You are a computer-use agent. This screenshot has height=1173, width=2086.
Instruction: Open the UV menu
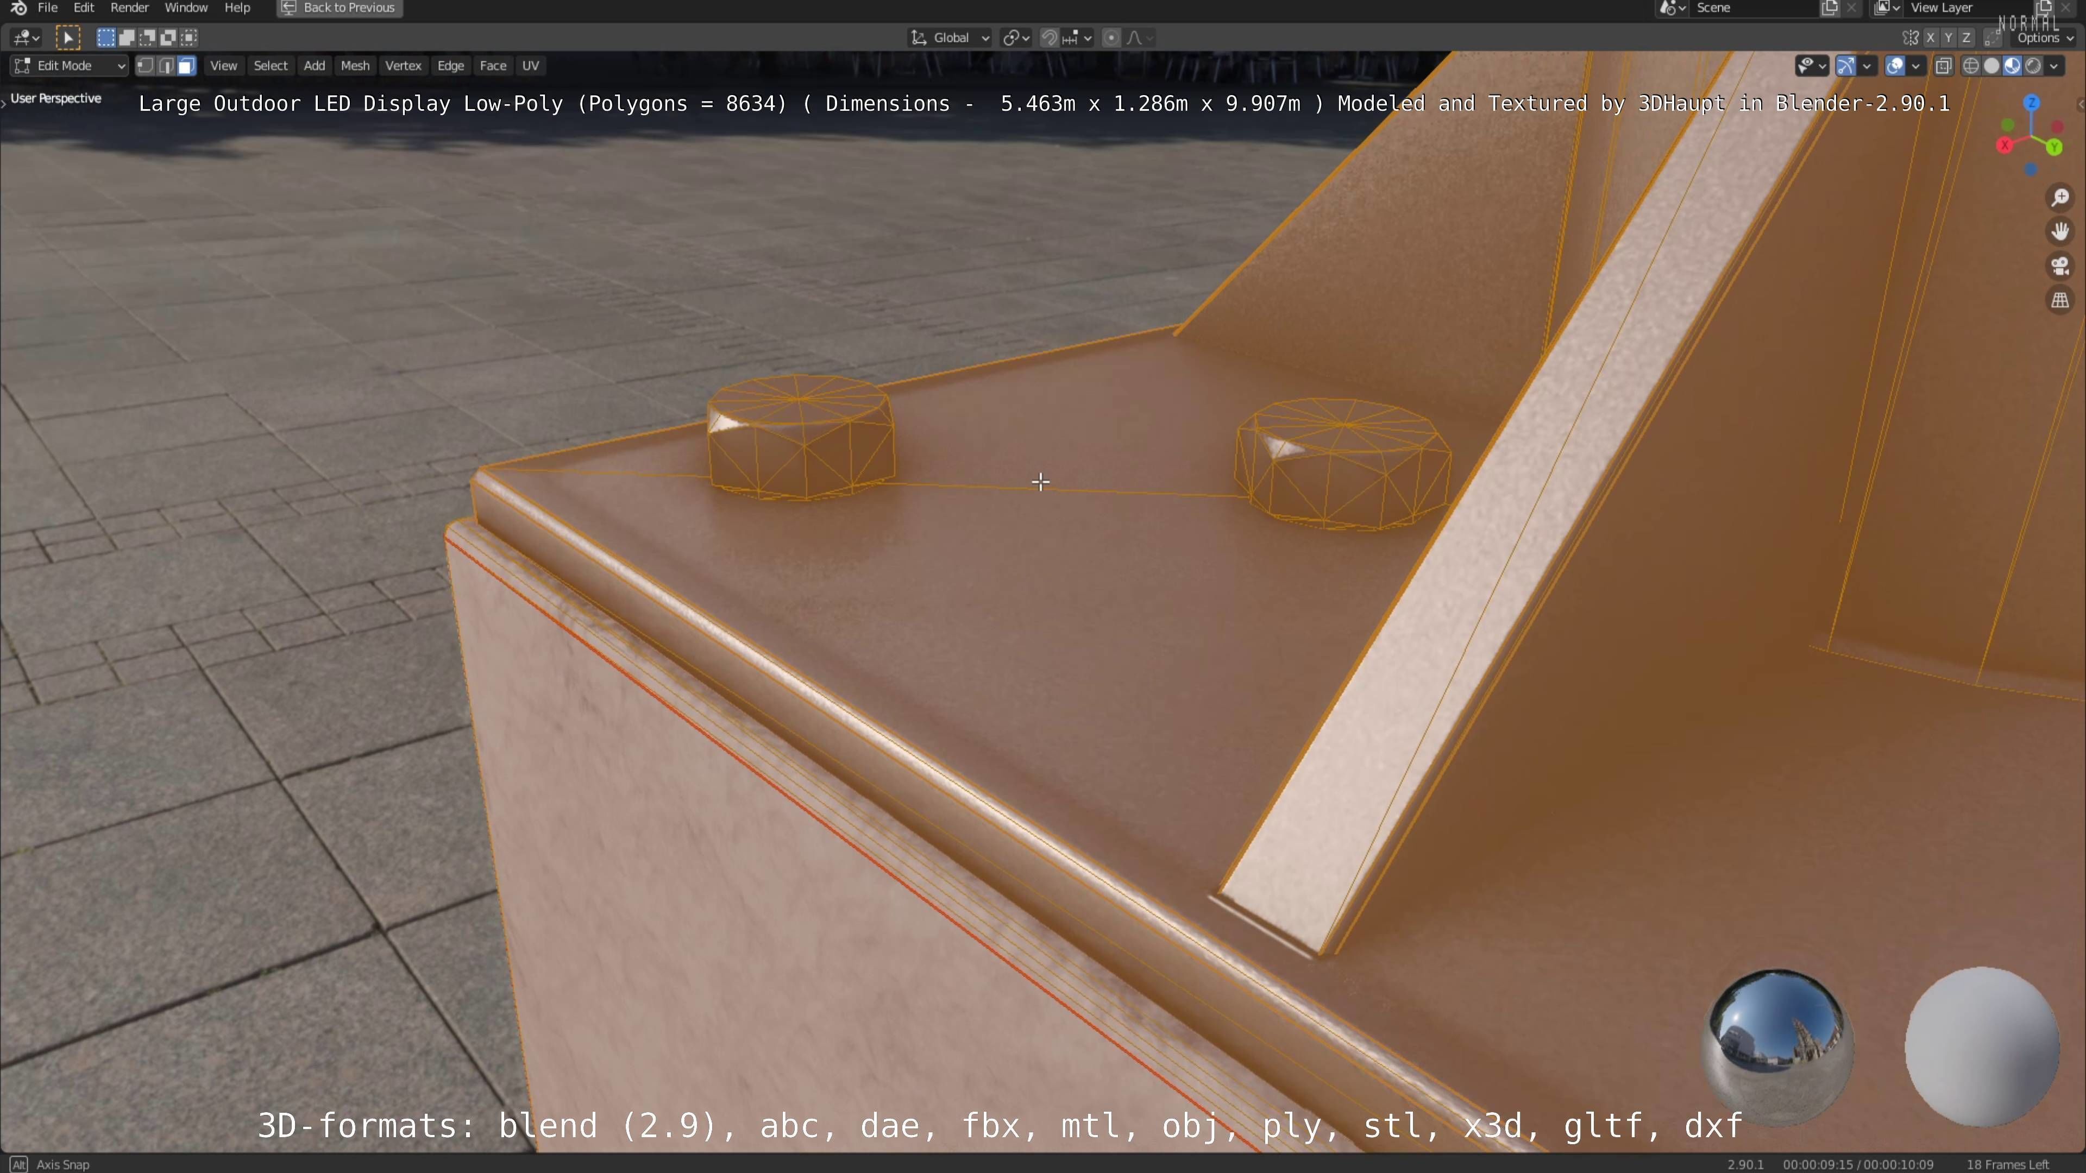click(x=530, y=66)
